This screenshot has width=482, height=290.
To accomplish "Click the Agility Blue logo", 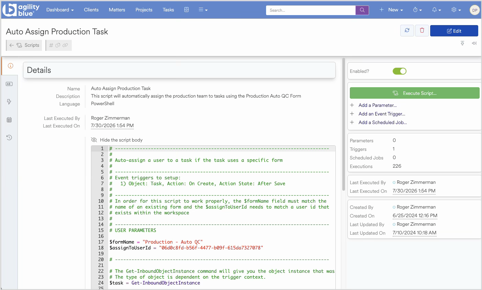I will click(x=21, y=10).
